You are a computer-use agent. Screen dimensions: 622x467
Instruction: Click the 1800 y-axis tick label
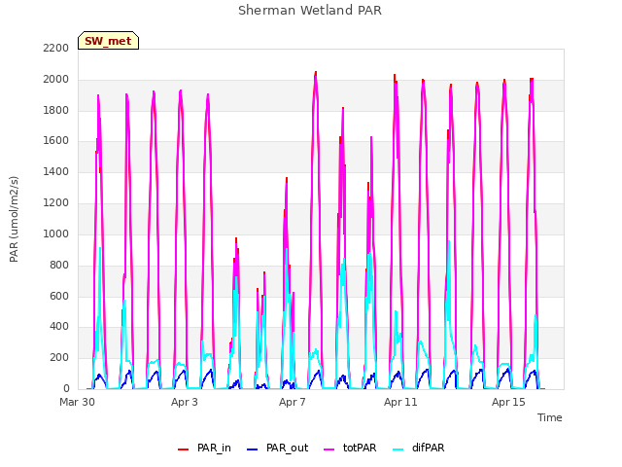tap(56, 110)
